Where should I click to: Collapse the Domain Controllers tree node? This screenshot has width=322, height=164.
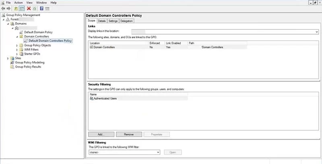pyautogui.click(x=17, y=36)
